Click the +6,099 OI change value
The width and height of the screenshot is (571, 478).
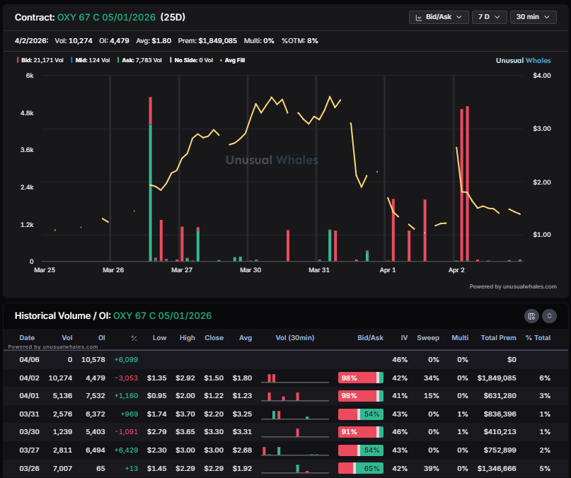(126, 360)
